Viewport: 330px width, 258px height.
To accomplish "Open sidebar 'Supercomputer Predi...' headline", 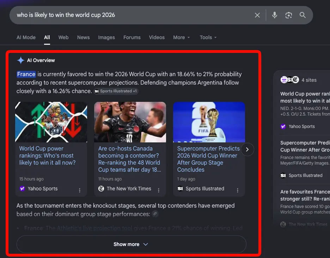I will pyautogui.click(x=305, y=146).
